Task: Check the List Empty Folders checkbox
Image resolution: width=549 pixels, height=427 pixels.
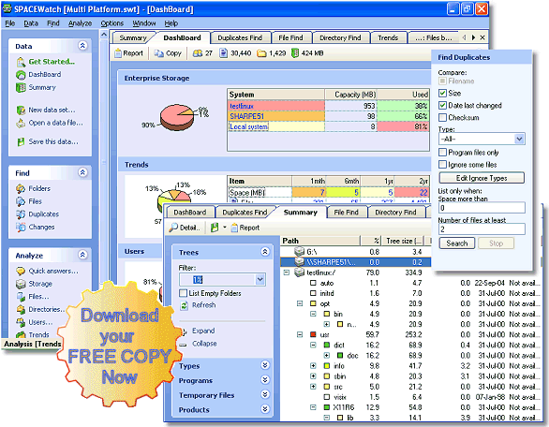Action: tap(183, 293)
